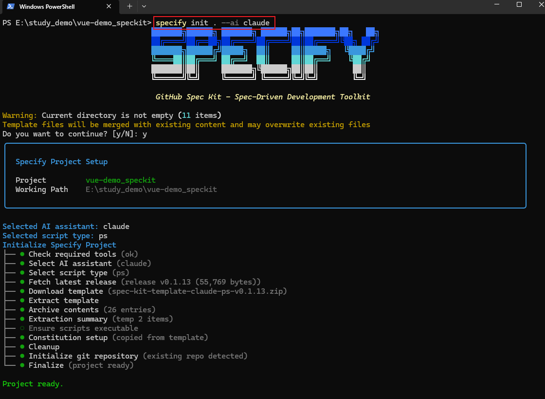Click the 'Archive contents (26 entries)' step
545x399 pixels.
coord(88,309)
